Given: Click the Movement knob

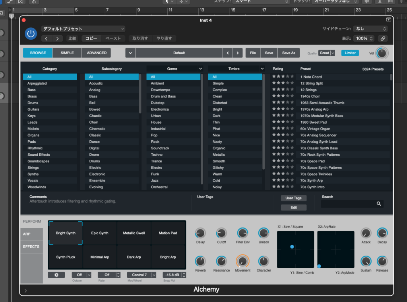Looking at the screenshot, I should click(242, 261).
